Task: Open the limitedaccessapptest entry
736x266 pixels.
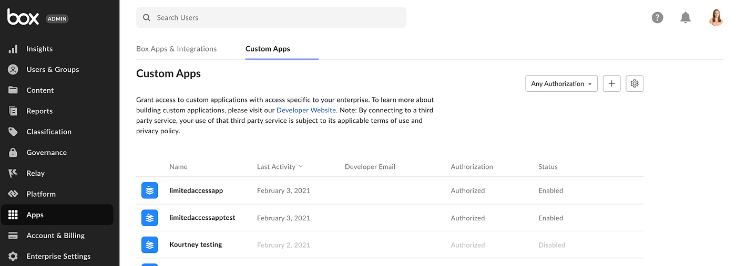Action: [202, 218]
